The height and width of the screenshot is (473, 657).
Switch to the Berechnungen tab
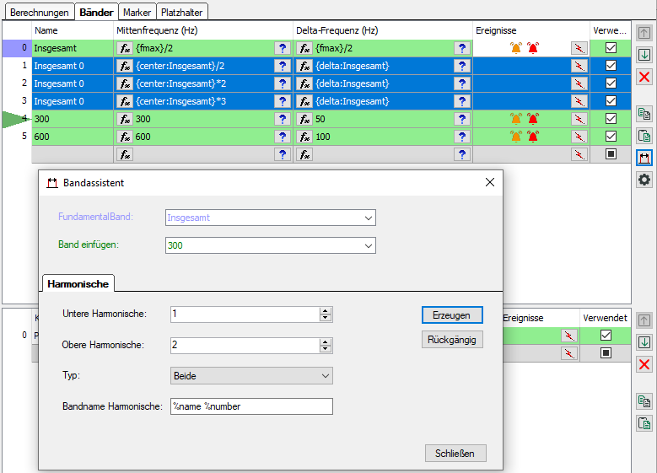tap(40, 12)
